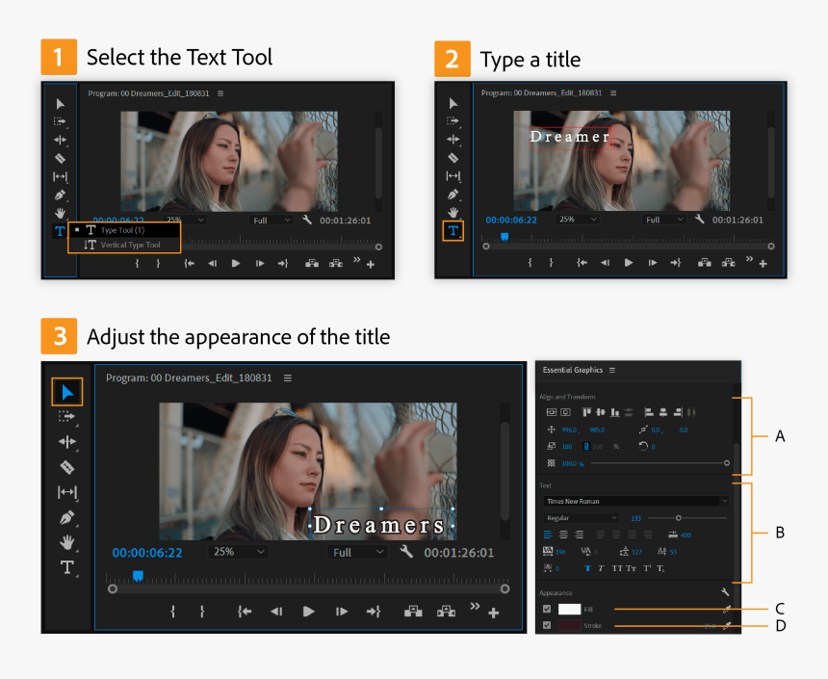This screenshot has width=828, height=679.
Task: Select the Pen tool in step 2 toolbar
Action: tap(453, 195)
